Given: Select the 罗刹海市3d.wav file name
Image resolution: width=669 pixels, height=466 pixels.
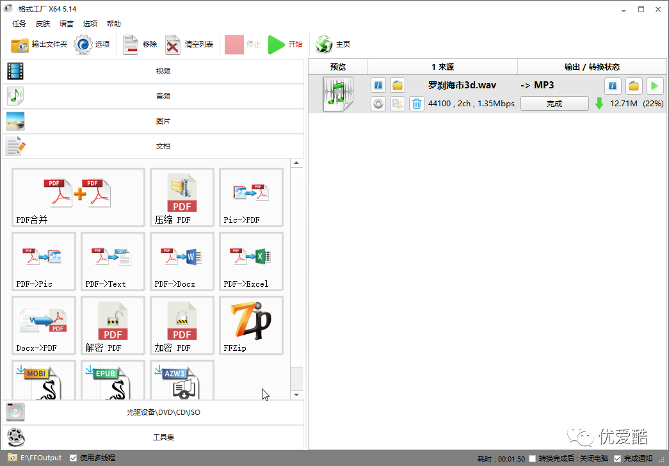Looking at the screenshot, I should tap(462, 85).
